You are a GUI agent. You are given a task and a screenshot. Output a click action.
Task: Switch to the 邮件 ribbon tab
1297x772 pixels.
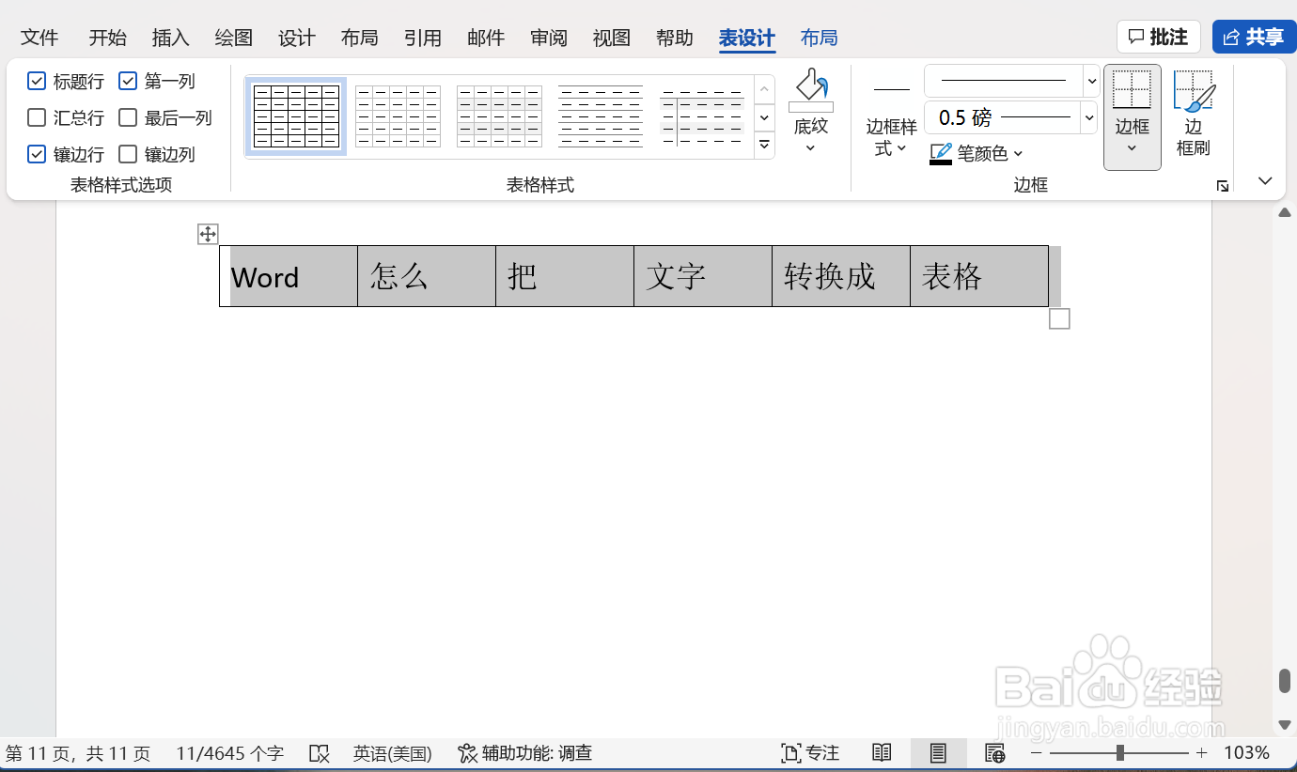click(485, 38)
